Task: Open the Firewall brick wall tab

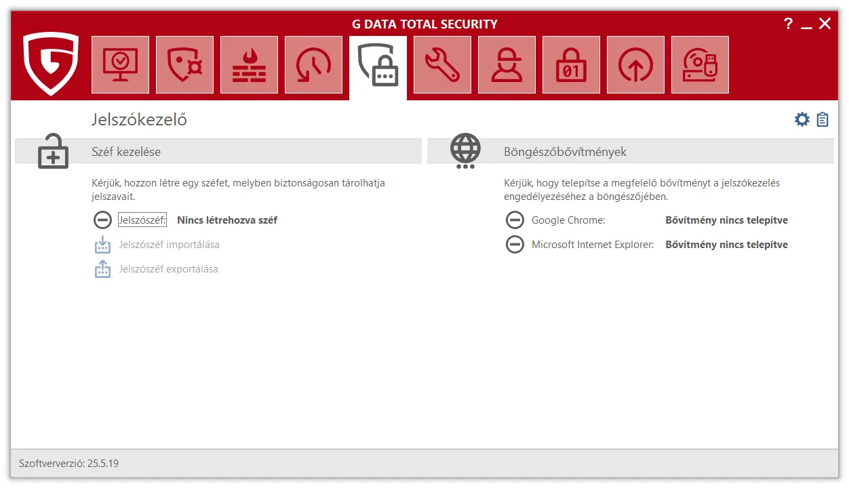Action: pyautogui.click(x=249, y=65)
